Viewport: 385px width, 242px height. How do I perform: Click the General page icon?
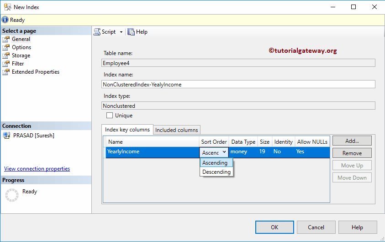coord(6,39)
